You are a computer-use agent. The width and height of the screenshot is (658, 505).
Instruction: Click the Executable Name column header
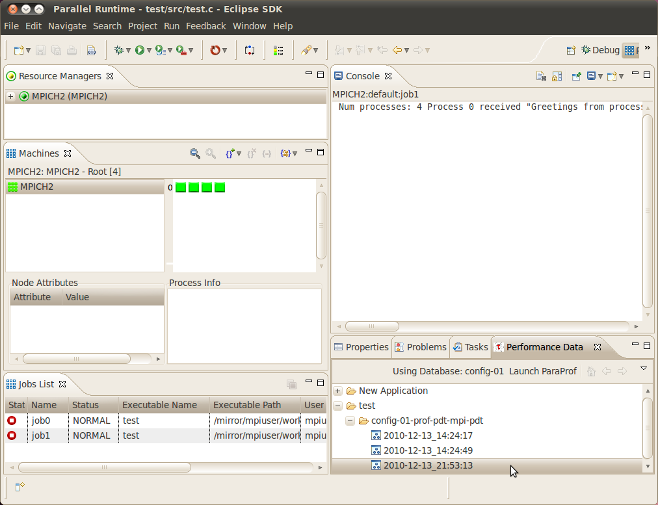click(164, 405)
